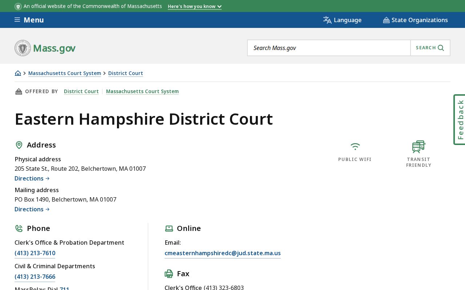Open Directions for physical address
The height and width of the screenshot is (290, 465).
[32, 178]
